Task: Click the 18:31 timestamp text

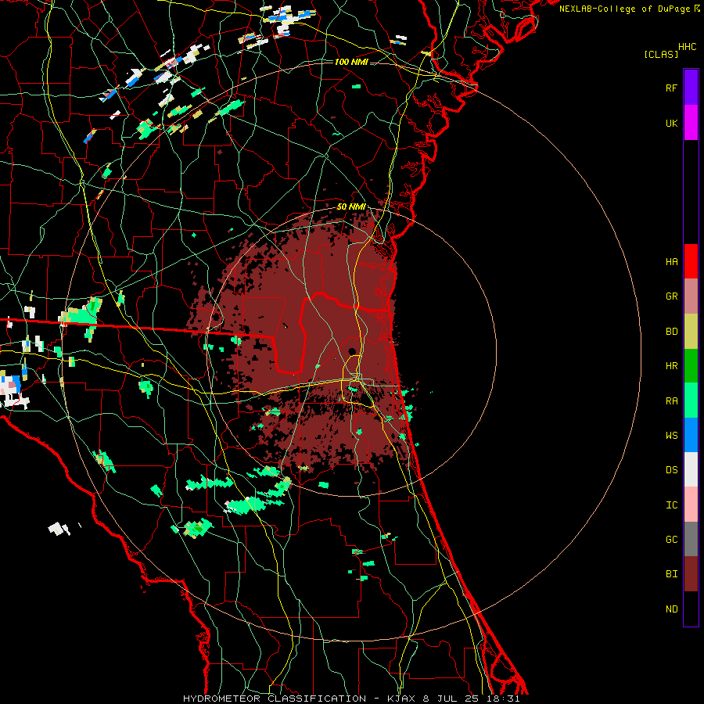Action: click(505, 699)
